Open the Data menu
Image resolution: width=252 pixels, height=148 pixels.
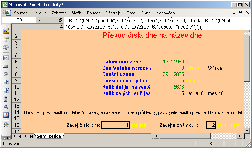pyautogui.click(x=131, y=13)
